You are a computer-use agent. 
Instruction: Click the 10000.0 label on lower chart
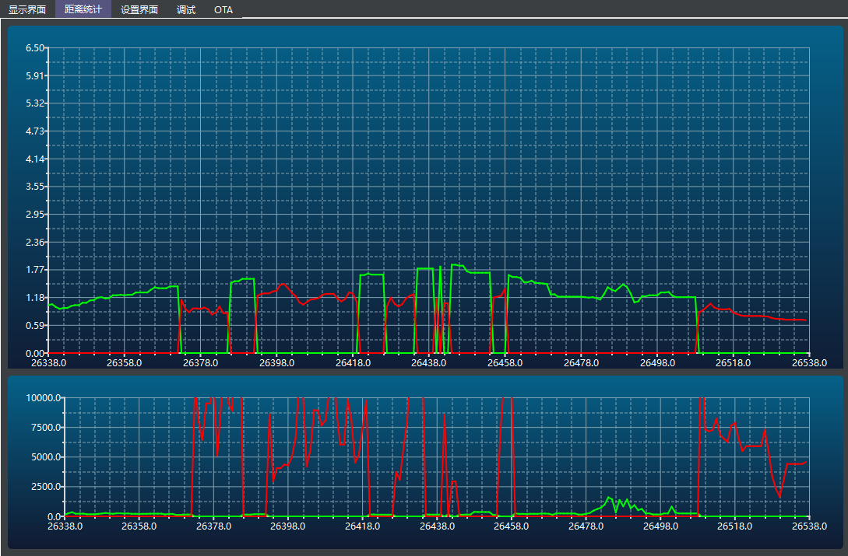pyautogui.click(x=43, y=398)
